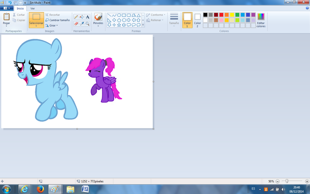Choose the Down arrow shape

(x=109, y=25)
